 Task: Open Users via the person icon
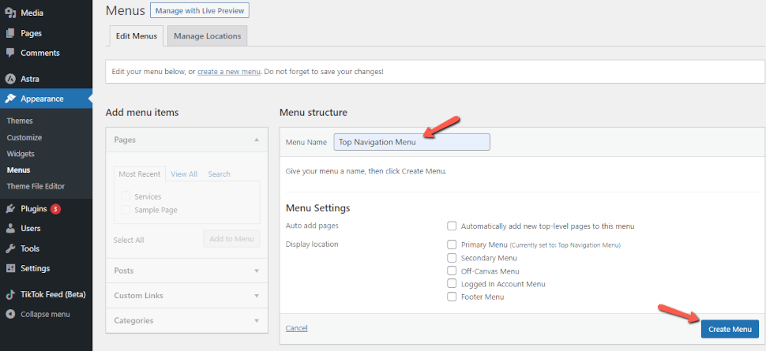point(10,229)
